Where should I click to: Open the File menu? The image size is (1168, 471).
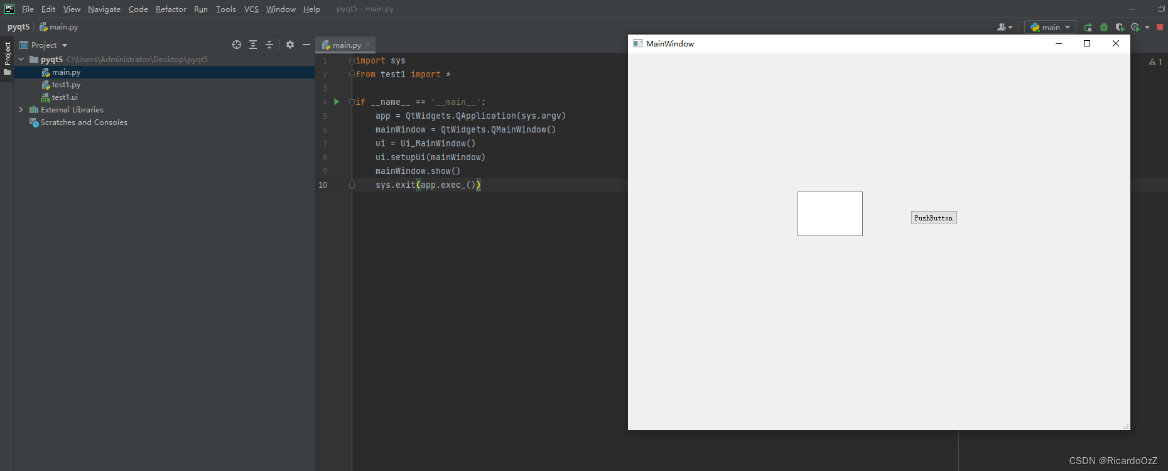tap(28, 9)
